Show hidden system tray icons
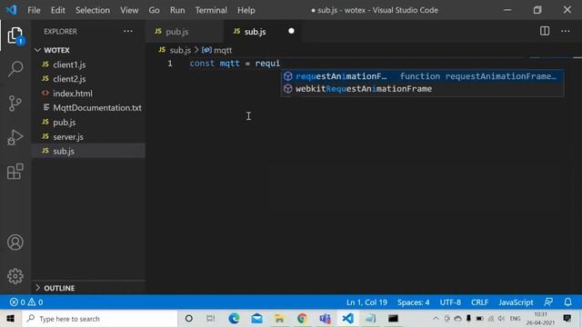582x327 pixels. click(x=436, y=319)
